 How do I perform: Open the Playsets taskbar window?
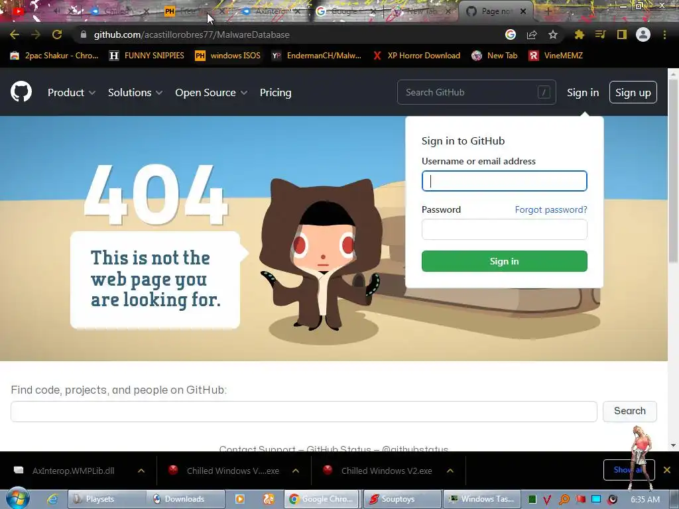click(x=107, y=499)
